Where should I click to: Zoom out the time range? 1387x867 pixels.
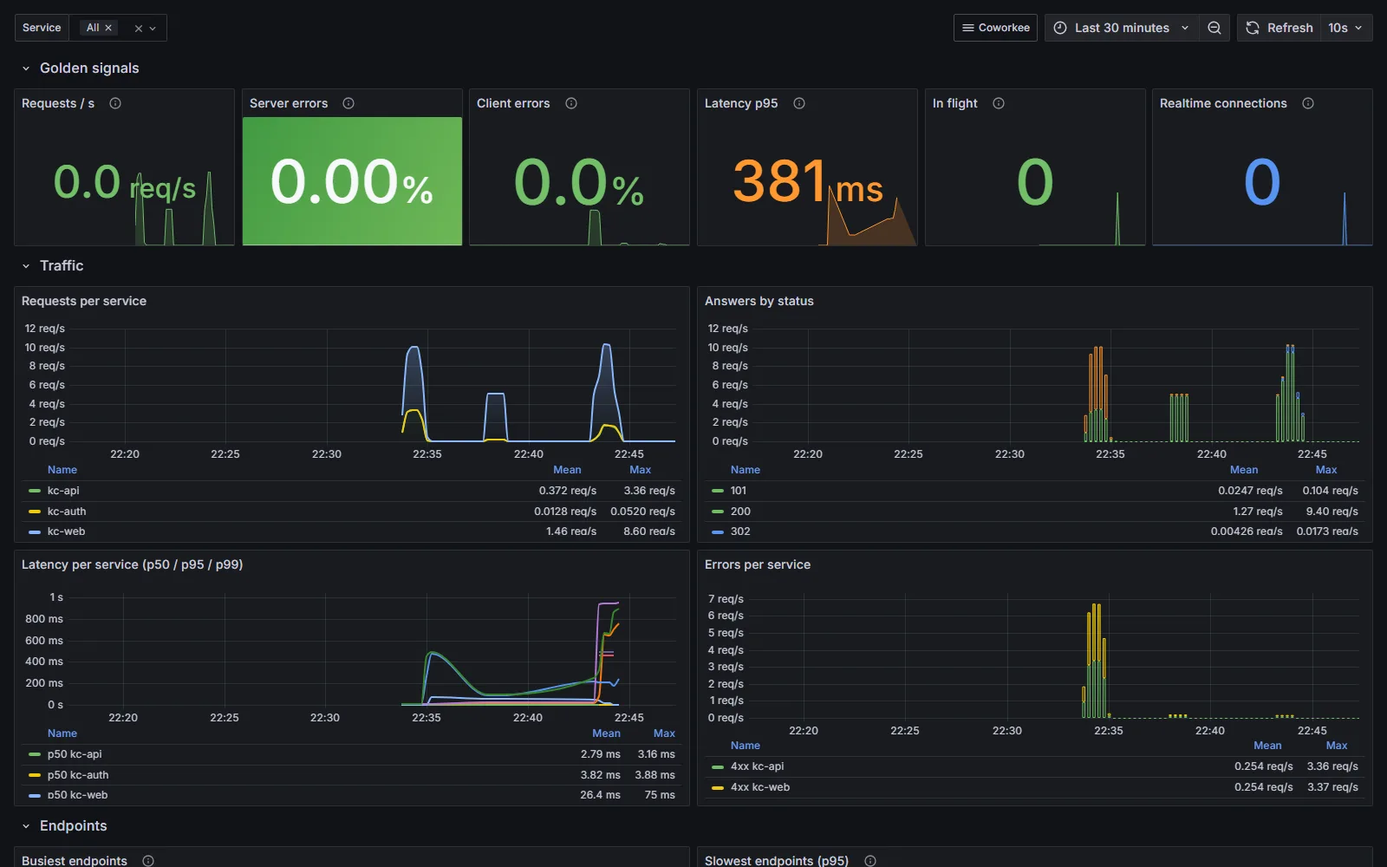[1214, 28]
